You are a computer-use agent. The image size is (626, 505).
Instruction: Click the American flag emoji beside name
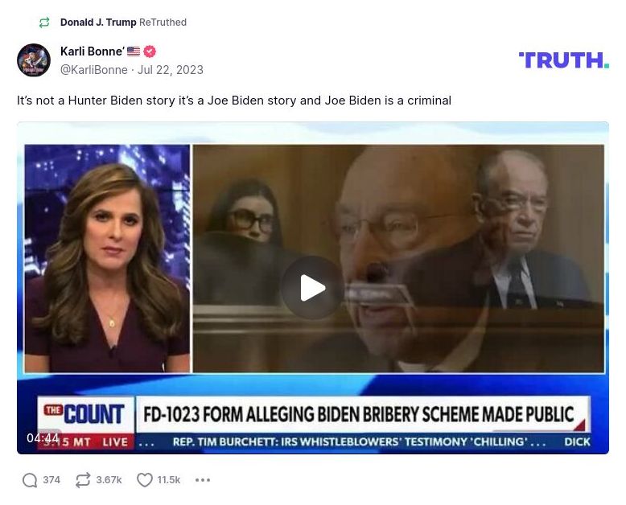tap(134, 51)
